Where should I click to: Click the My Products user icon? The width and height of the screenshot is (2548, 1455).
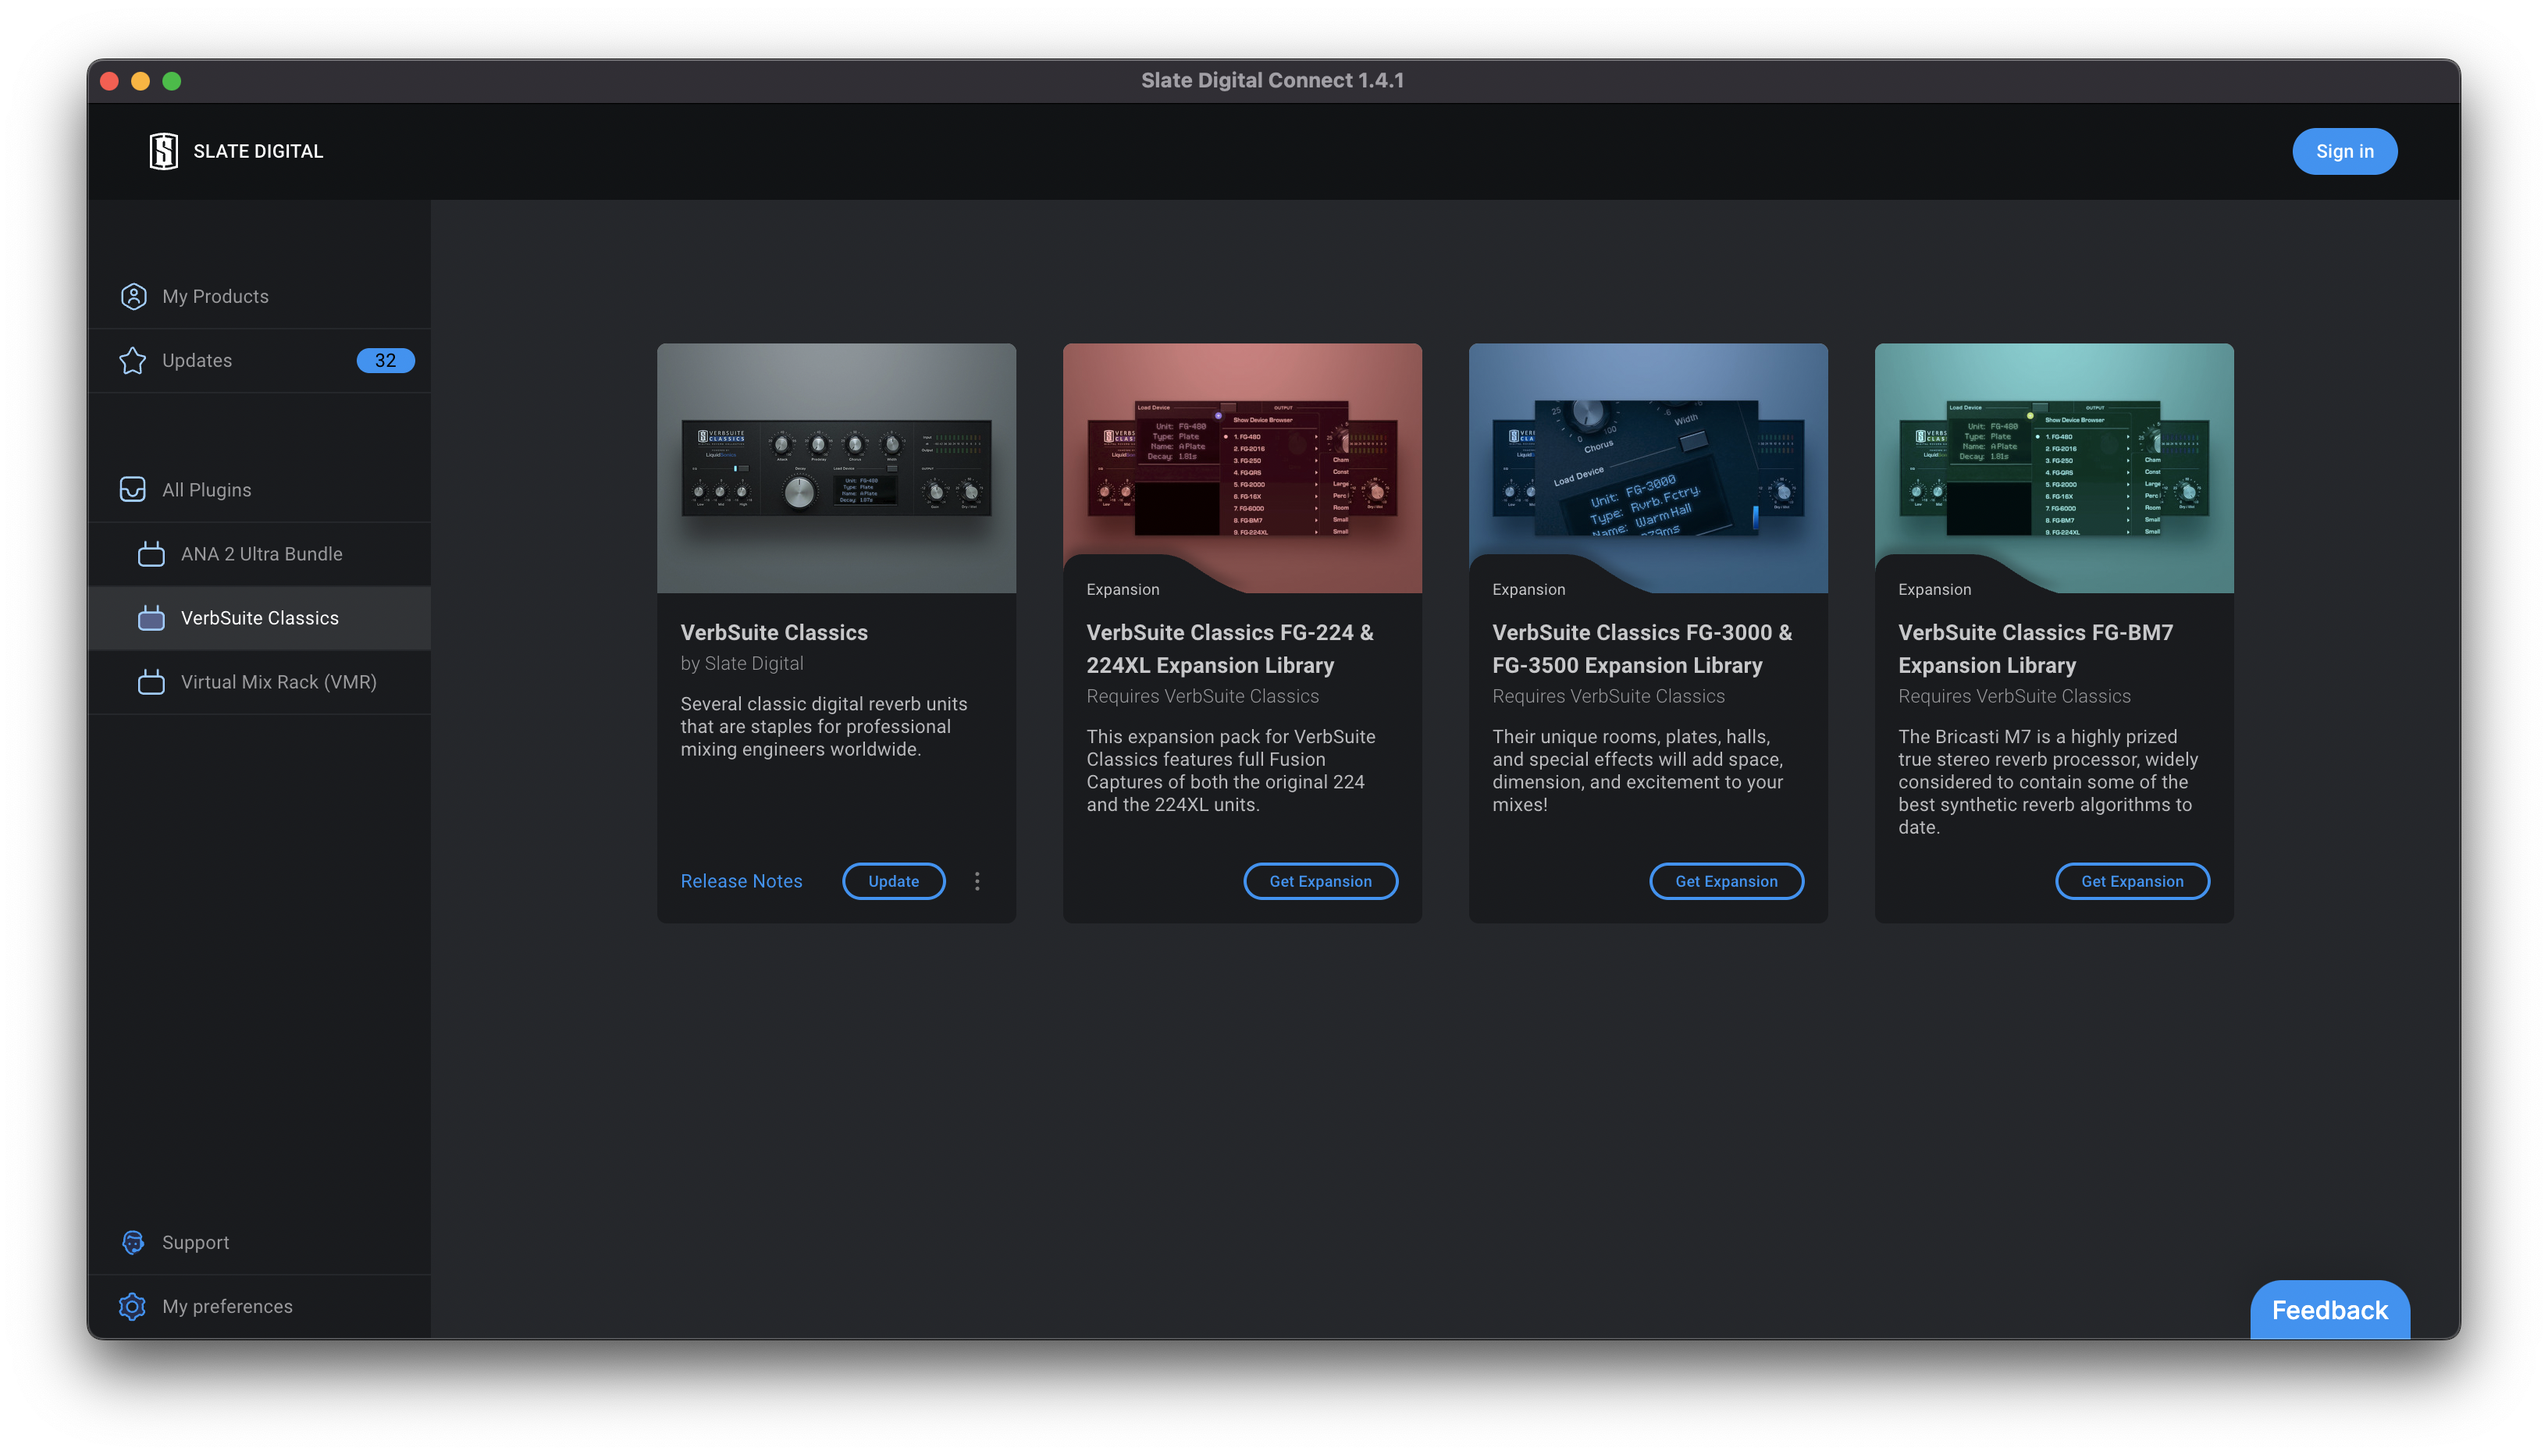pyautogui.click(x=133, y=296)
